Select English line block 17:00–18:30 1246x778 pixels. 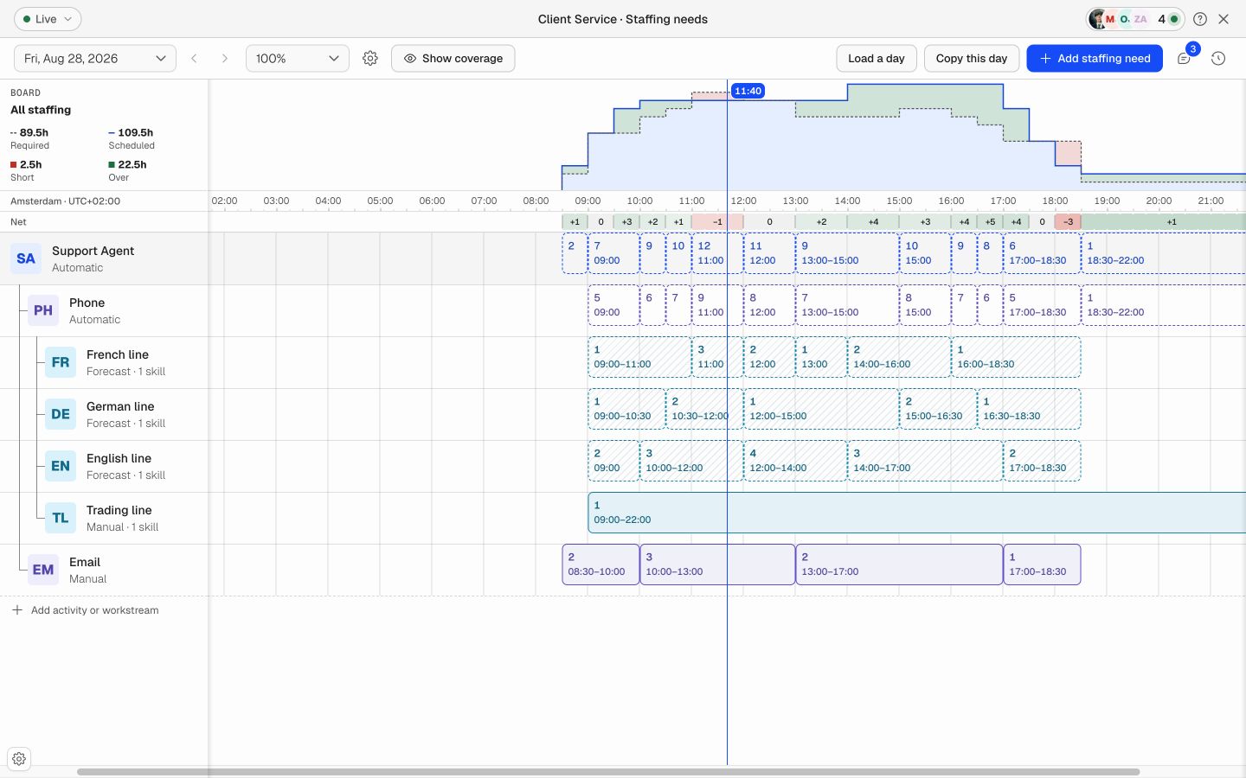[x=1042, y=461]
